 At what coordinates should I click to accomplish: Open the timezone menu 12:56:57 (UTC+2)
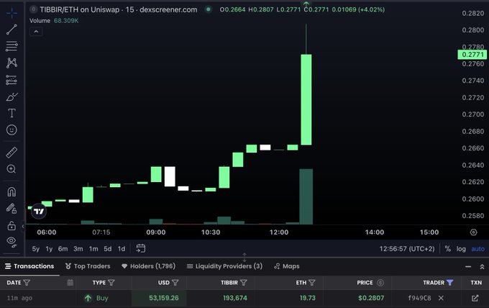407,249
